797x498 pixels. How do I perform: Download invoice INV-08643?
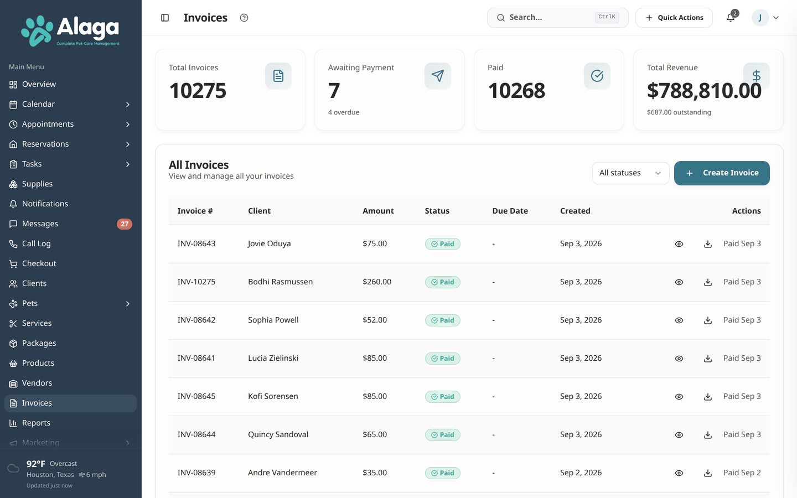708,244
